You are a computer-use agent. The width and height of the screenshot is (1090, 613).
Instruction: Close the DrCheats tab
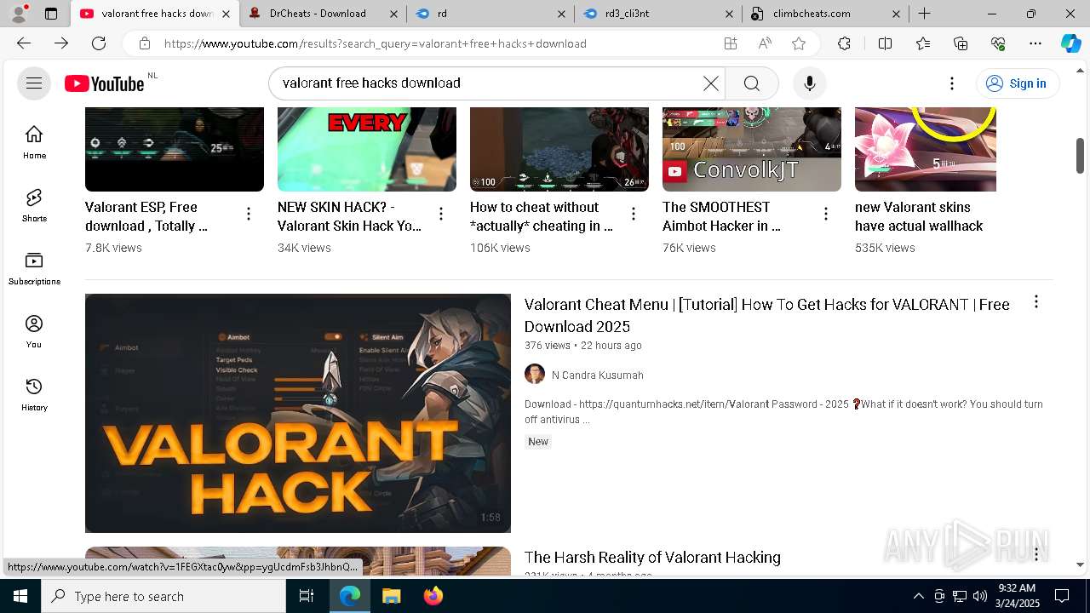(x=393, y=14)
